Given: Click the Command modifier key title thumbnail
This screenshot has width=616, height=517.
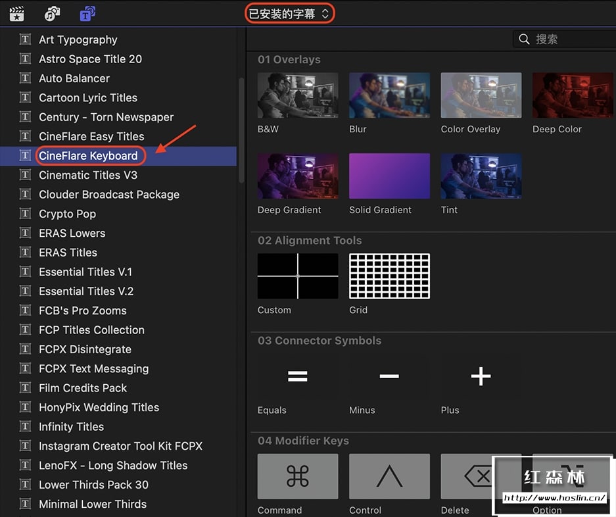Looking at the screenshot, I should coord(298,476).
